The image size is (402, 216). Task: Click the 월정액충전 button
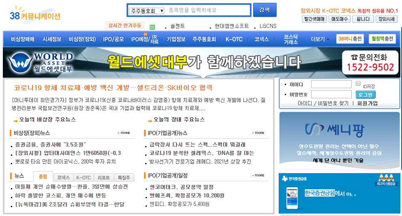pos(382,38)
